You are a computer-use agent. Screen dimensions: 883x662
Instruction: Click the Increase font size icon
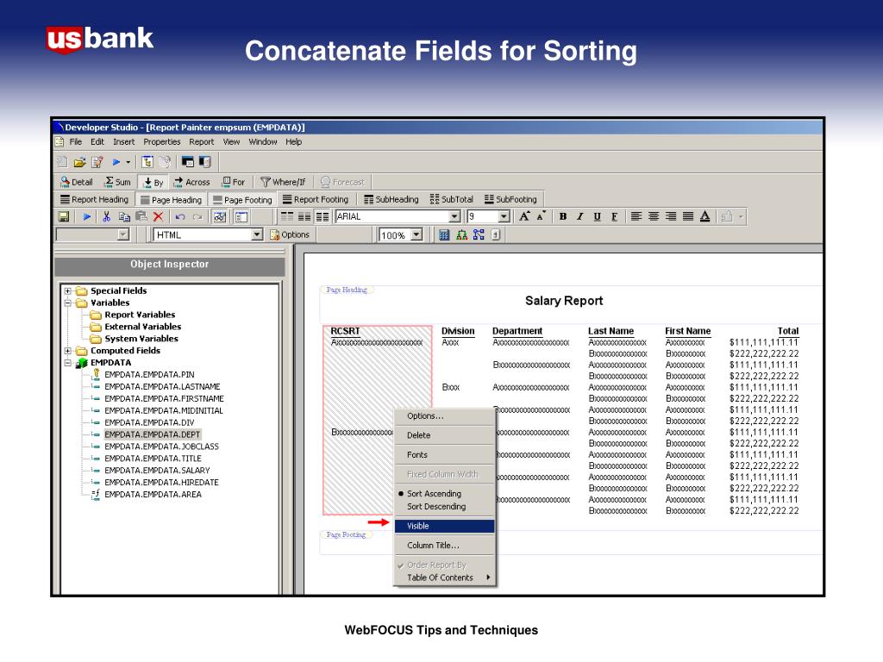524,216
